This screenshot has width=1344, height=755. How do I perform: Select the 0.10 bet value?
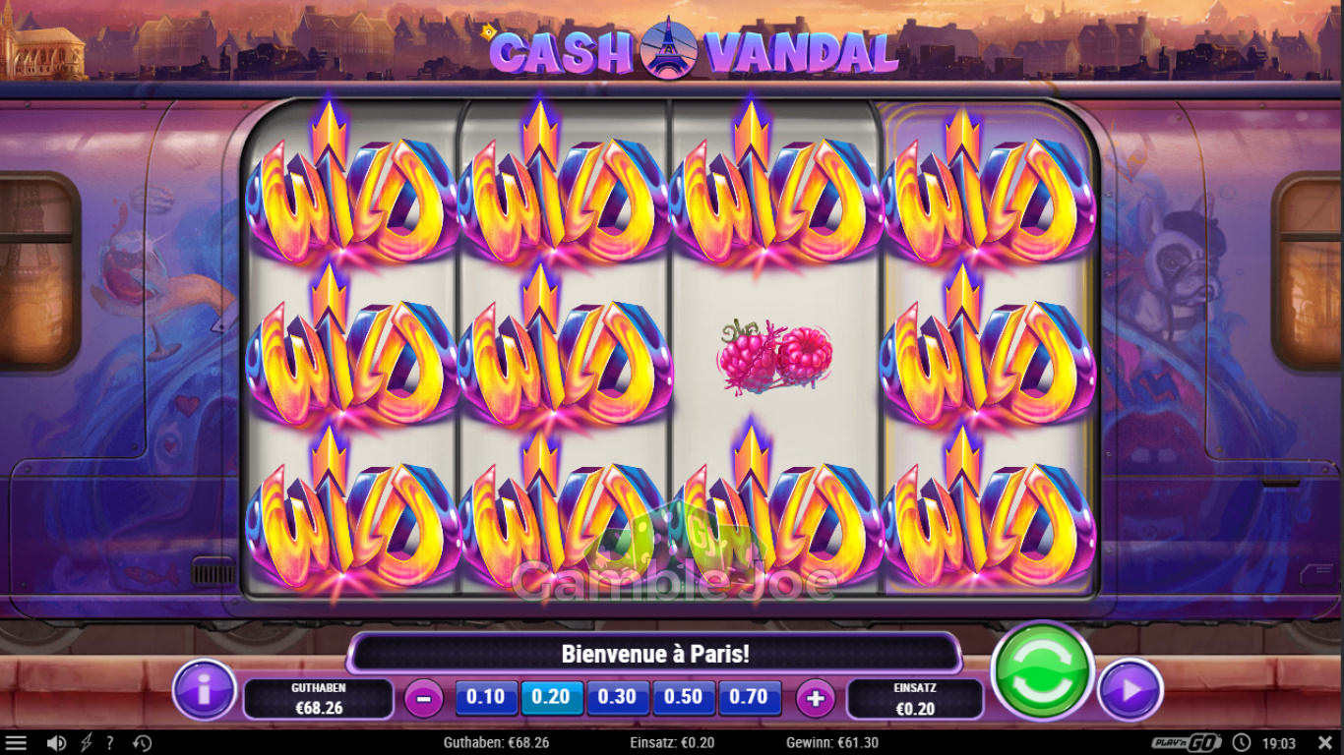(x=486, y=698)
